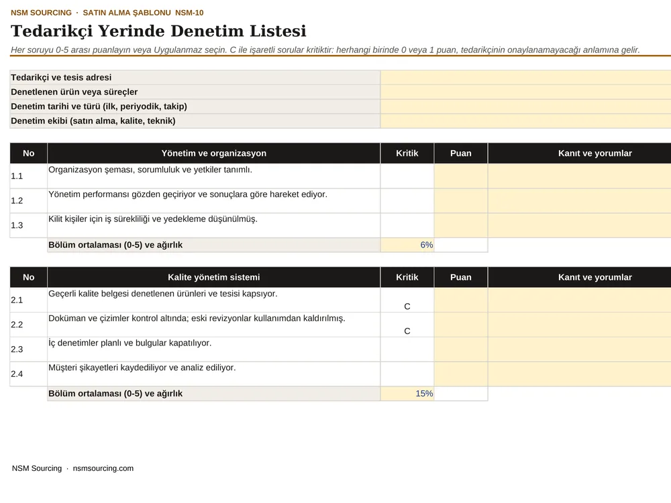Screen dimensions: 671x503
Task: Select the Puan cell for question 1.2
Action: [x=461, y=201]
